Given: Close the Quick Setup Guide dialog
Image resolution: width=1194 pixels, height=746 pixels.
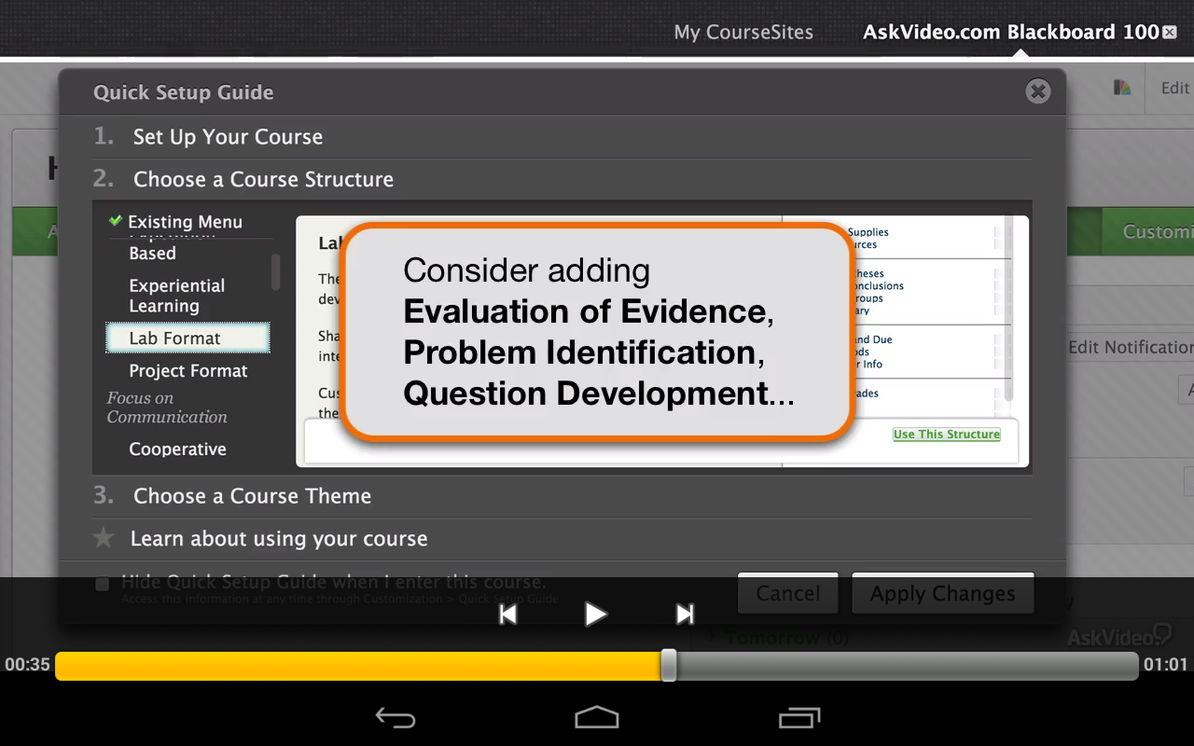Looking at the screenshot, I should pos(1037,91).
